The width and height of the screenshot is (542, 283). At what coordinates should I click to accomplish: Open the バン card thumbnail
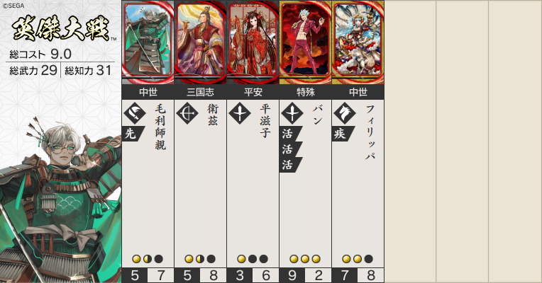[306, 42]
